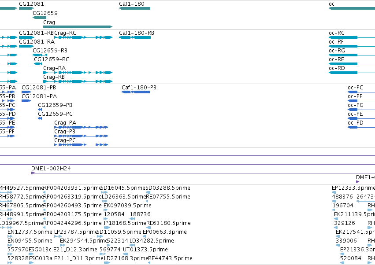The width and height of the screenshot is (375, 265).
Task: Select transcript CG12081-RB
Action: (x=26, y=37)
